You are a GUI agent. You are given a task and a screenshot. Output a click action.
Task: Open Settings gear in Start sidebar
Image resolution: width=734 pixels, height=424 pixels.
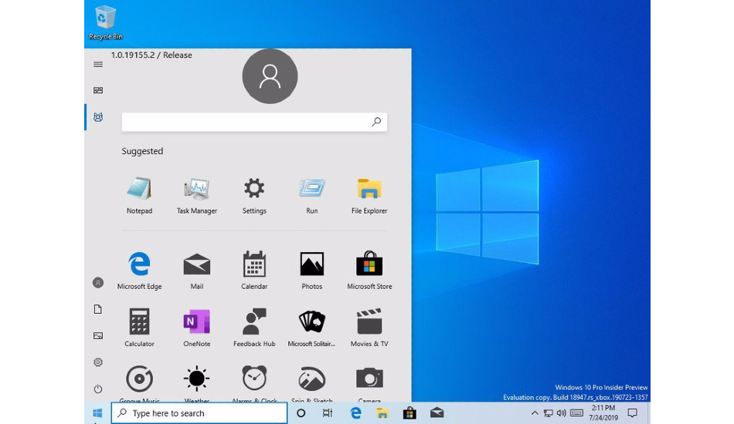[x=98, y=362]
